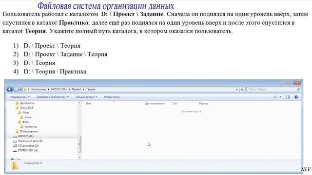This screenshot has height=175, width=312.
Task: Click the Элементов: 0 status text
Action: (33, 163)
